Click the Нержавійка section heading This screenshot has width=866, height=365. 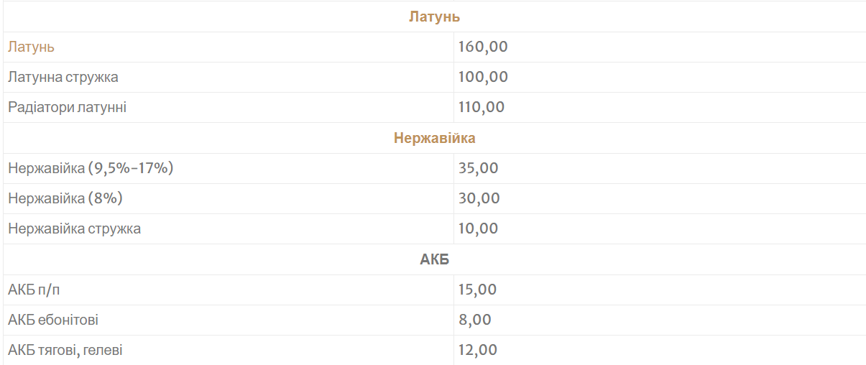pos(434,138)
